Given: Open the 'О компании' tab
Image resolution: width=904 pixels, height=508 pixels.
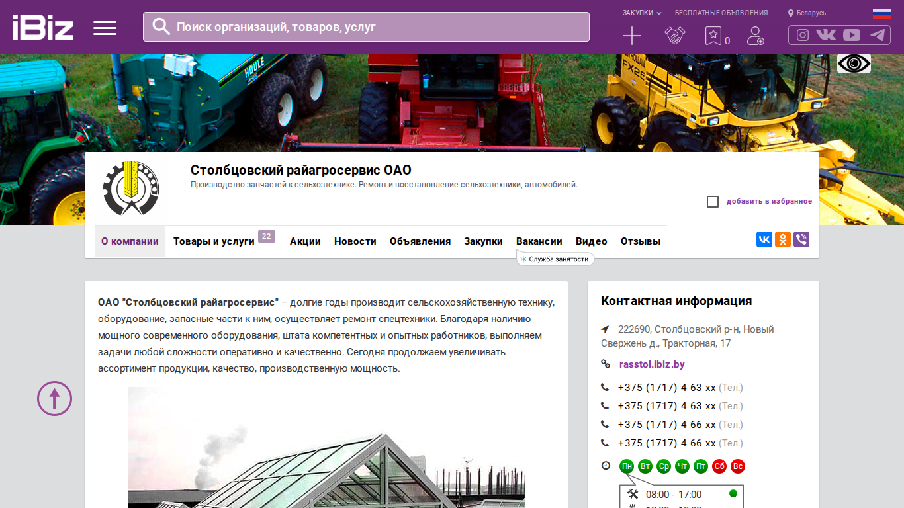Looking at the screenshot, I should (x=130, y=241).
